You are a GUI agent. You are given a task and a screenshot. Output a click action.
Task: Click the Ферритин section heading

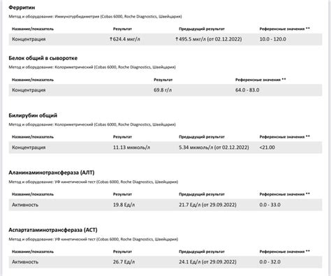point(22,8)
